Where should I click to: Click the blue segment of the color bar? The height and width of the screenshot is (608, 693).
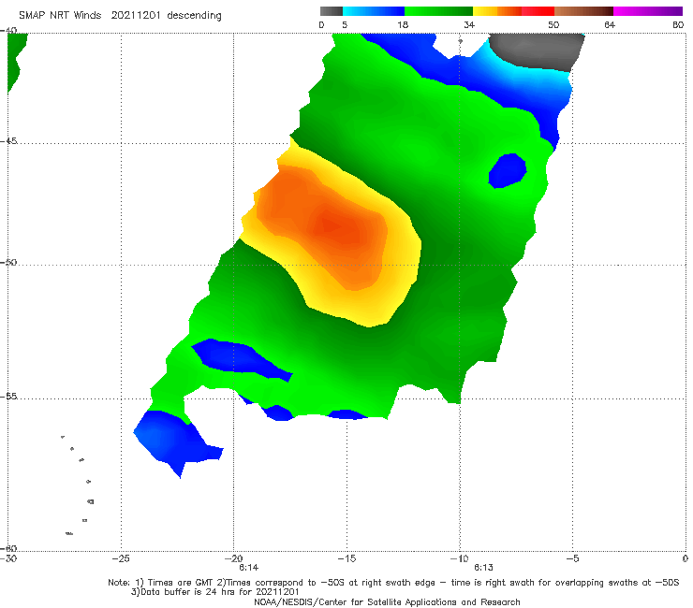point(374,11)
